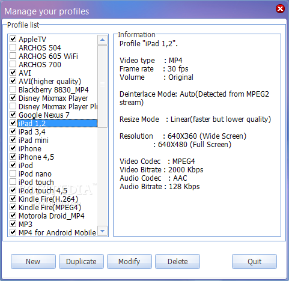Select Blackberry 8830_MP4 profile name
Image resolution: width=289 pixels, height=281 pixels.
coord(53,90)
